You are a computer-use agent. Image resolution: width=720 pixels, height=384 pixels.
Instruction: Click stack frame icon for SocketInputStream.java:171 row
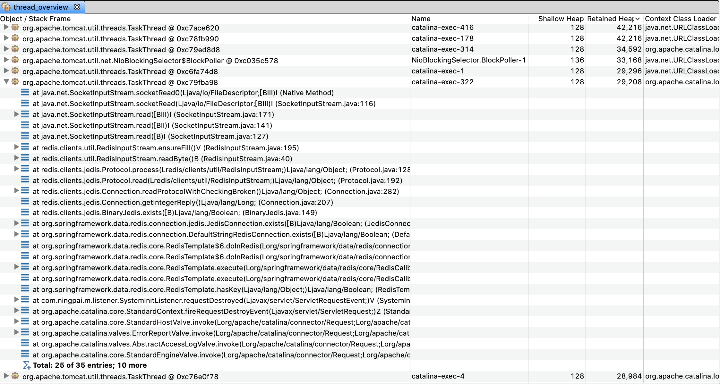25,114
